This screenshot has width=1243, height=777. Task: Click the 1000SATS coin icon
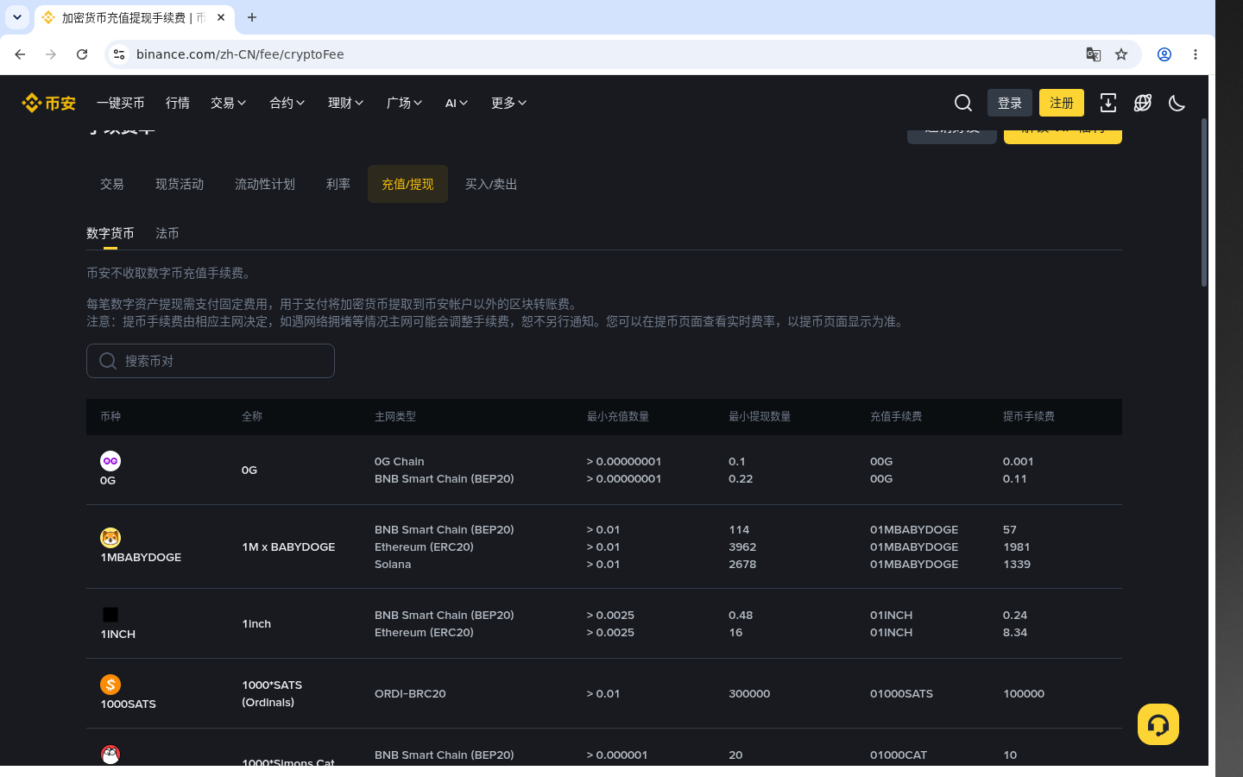click(110, 685)
